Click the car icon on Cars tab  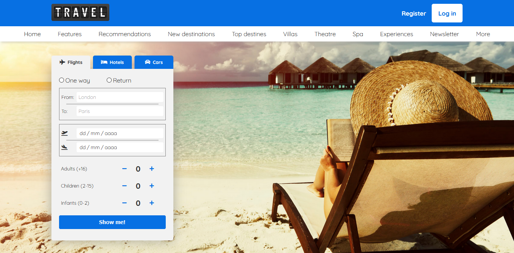(x=148, y=62)
